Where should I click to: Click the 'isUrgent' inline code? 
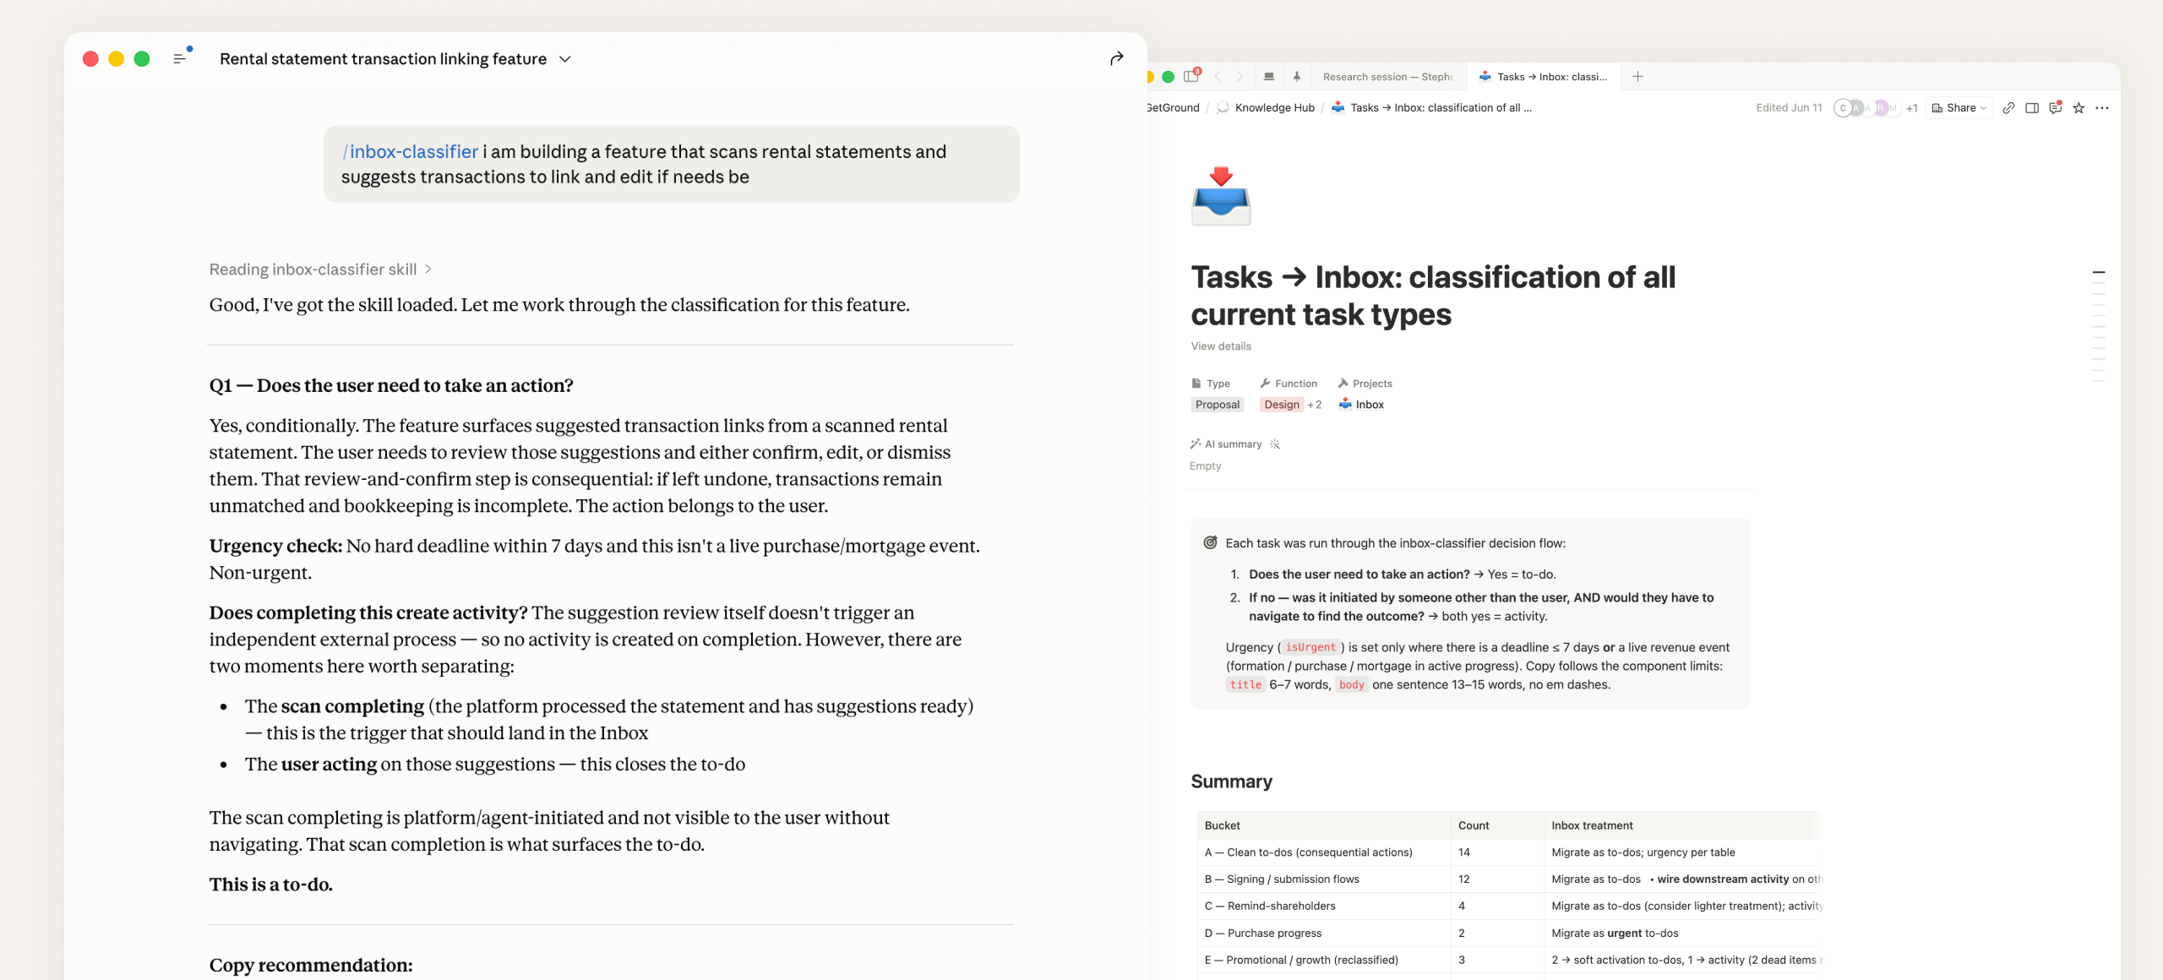(1310, 647)
